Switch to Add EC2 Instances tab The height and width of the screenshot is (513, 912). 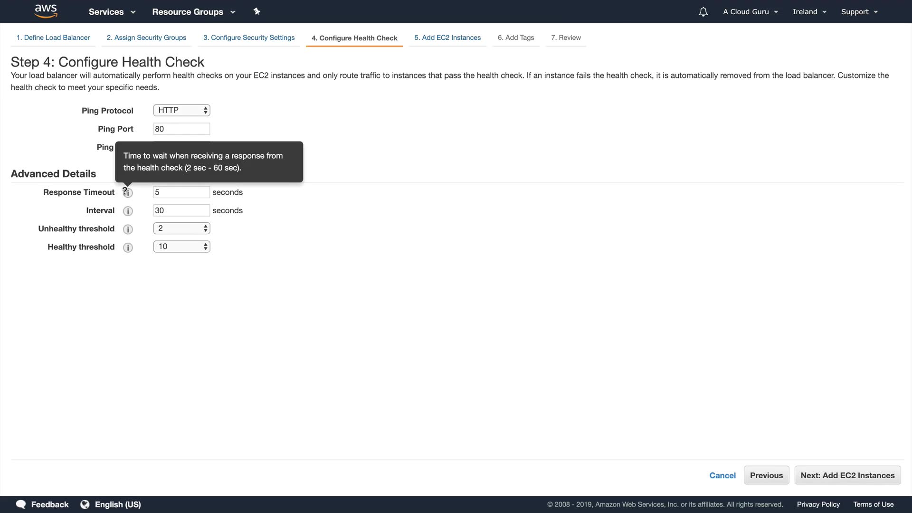(x=447, y=38)
